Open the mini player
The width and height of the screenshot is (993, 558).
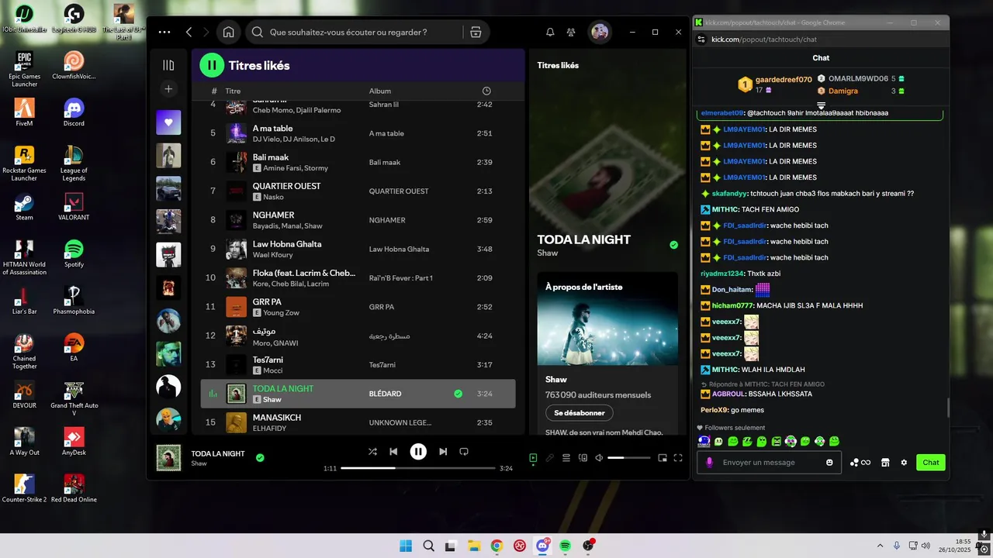pyautogui.click(x=663, y=458)
